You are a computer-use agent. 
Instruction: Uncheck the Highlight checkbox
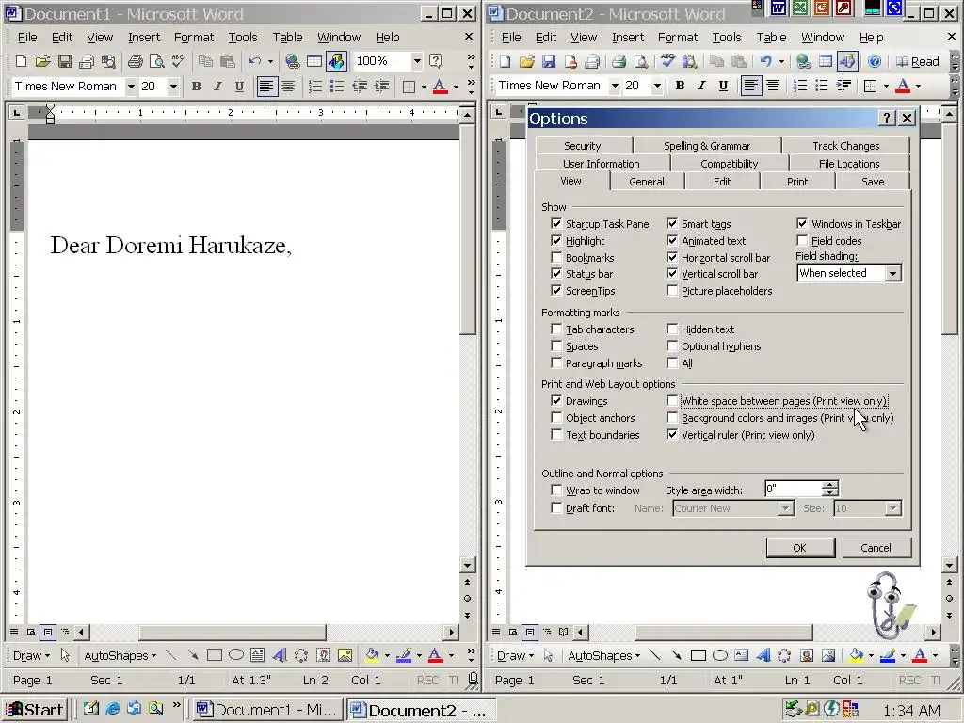point(556,240)
